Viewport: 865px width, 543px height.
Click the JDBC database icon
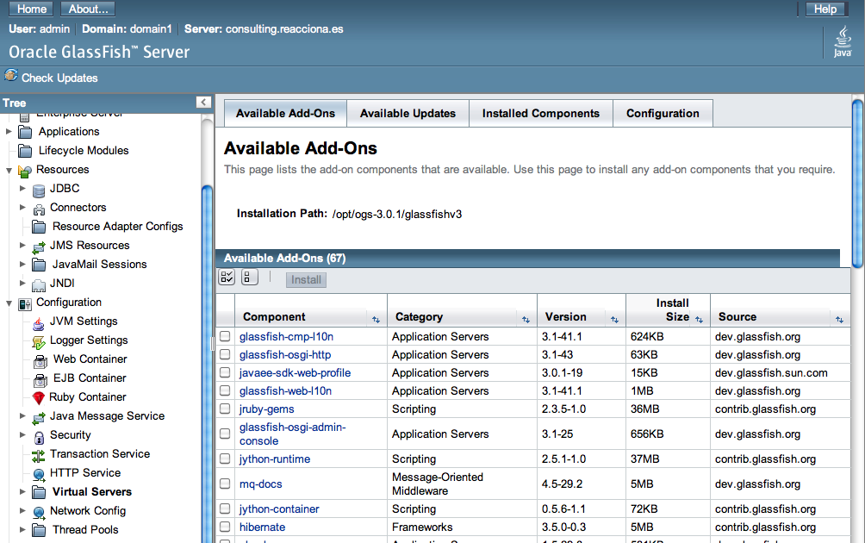pos(39,190)
